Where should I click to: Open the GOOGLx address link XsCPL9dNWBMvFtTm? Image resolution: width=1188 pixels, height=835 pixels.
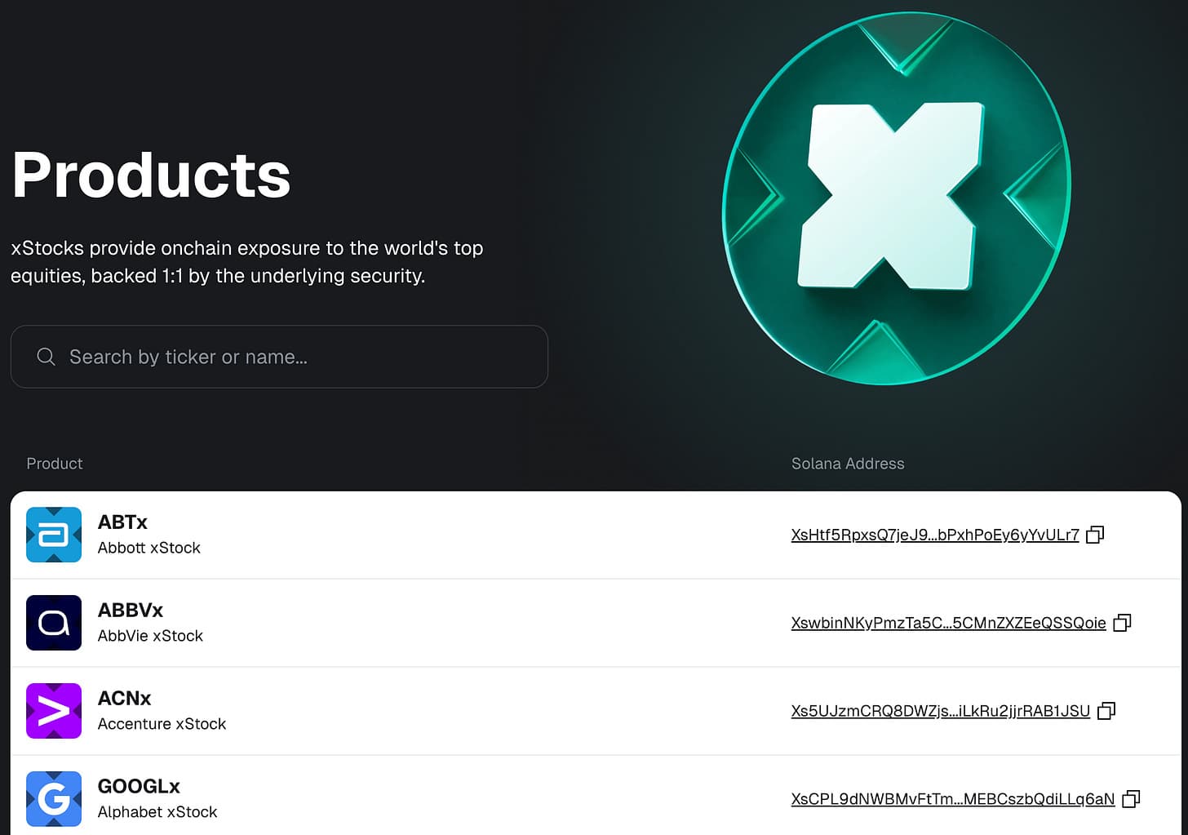coord(952,799)
